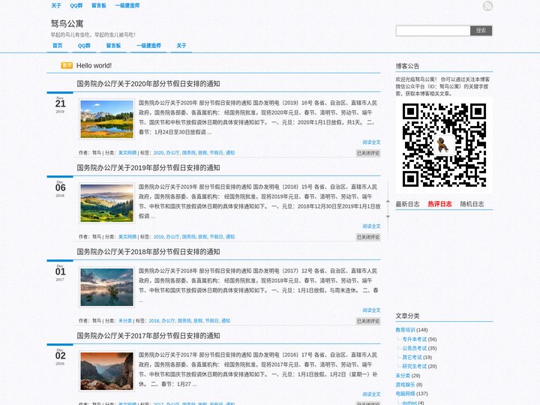This screenshot has width=540, height=405.
Task: Open the 2020年部分节假日安排 post title
Action: click(x=148, y=84)
